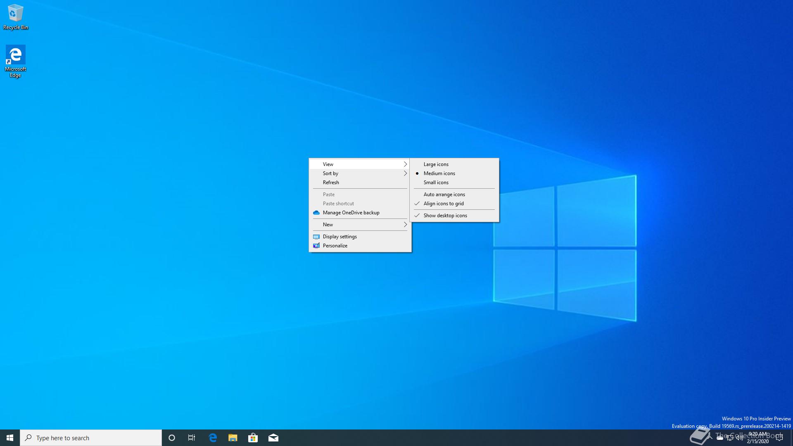This screenshot has height=446, width=793.
Task: Uncheck Show desktop icons
Action: pos(445,216)
